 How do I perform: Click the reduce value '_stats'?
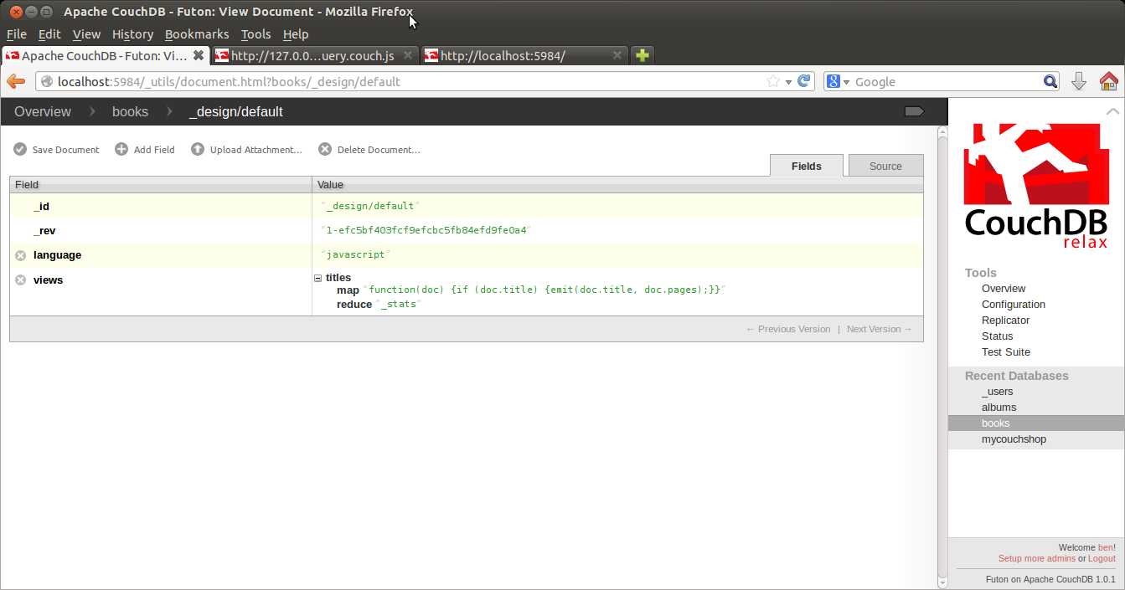click(399, 304)
